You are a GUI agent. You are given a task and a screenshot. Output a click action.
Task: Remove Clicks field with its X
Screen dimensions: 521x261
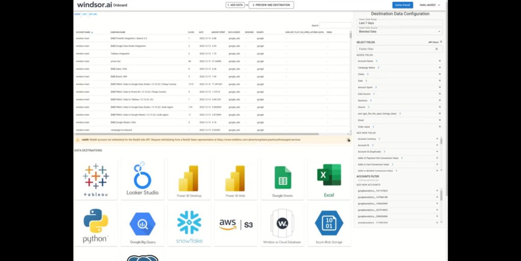point(440,74)
